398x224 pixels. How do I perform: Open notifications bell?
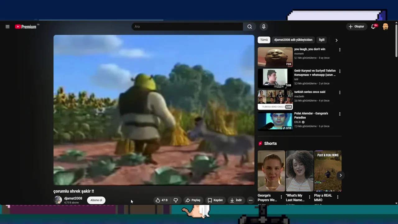(374, 27)
